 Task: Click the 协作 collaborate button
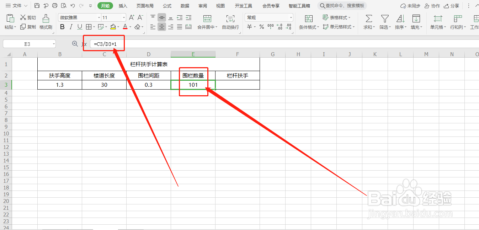432,6
